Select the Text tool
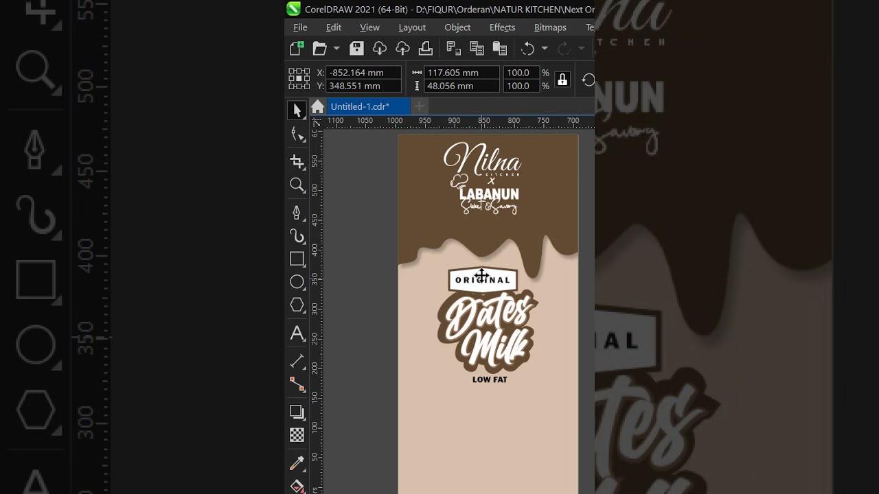The width and height of the screenshot is (879, 494). [x=297, y=334]
